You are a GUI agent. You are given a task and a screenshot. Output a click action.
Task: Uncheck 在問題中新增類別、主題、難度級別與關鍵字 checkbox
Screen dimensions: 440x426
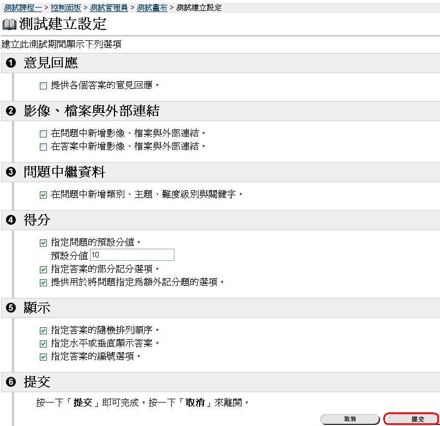tap(44, 194)
